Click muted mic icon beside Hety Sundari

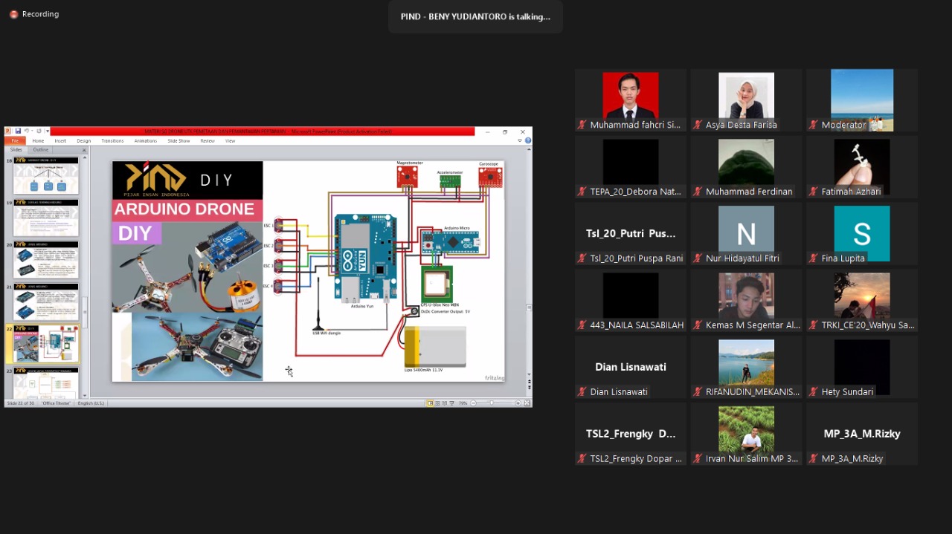pyautogui.click(x=814, y=392)
